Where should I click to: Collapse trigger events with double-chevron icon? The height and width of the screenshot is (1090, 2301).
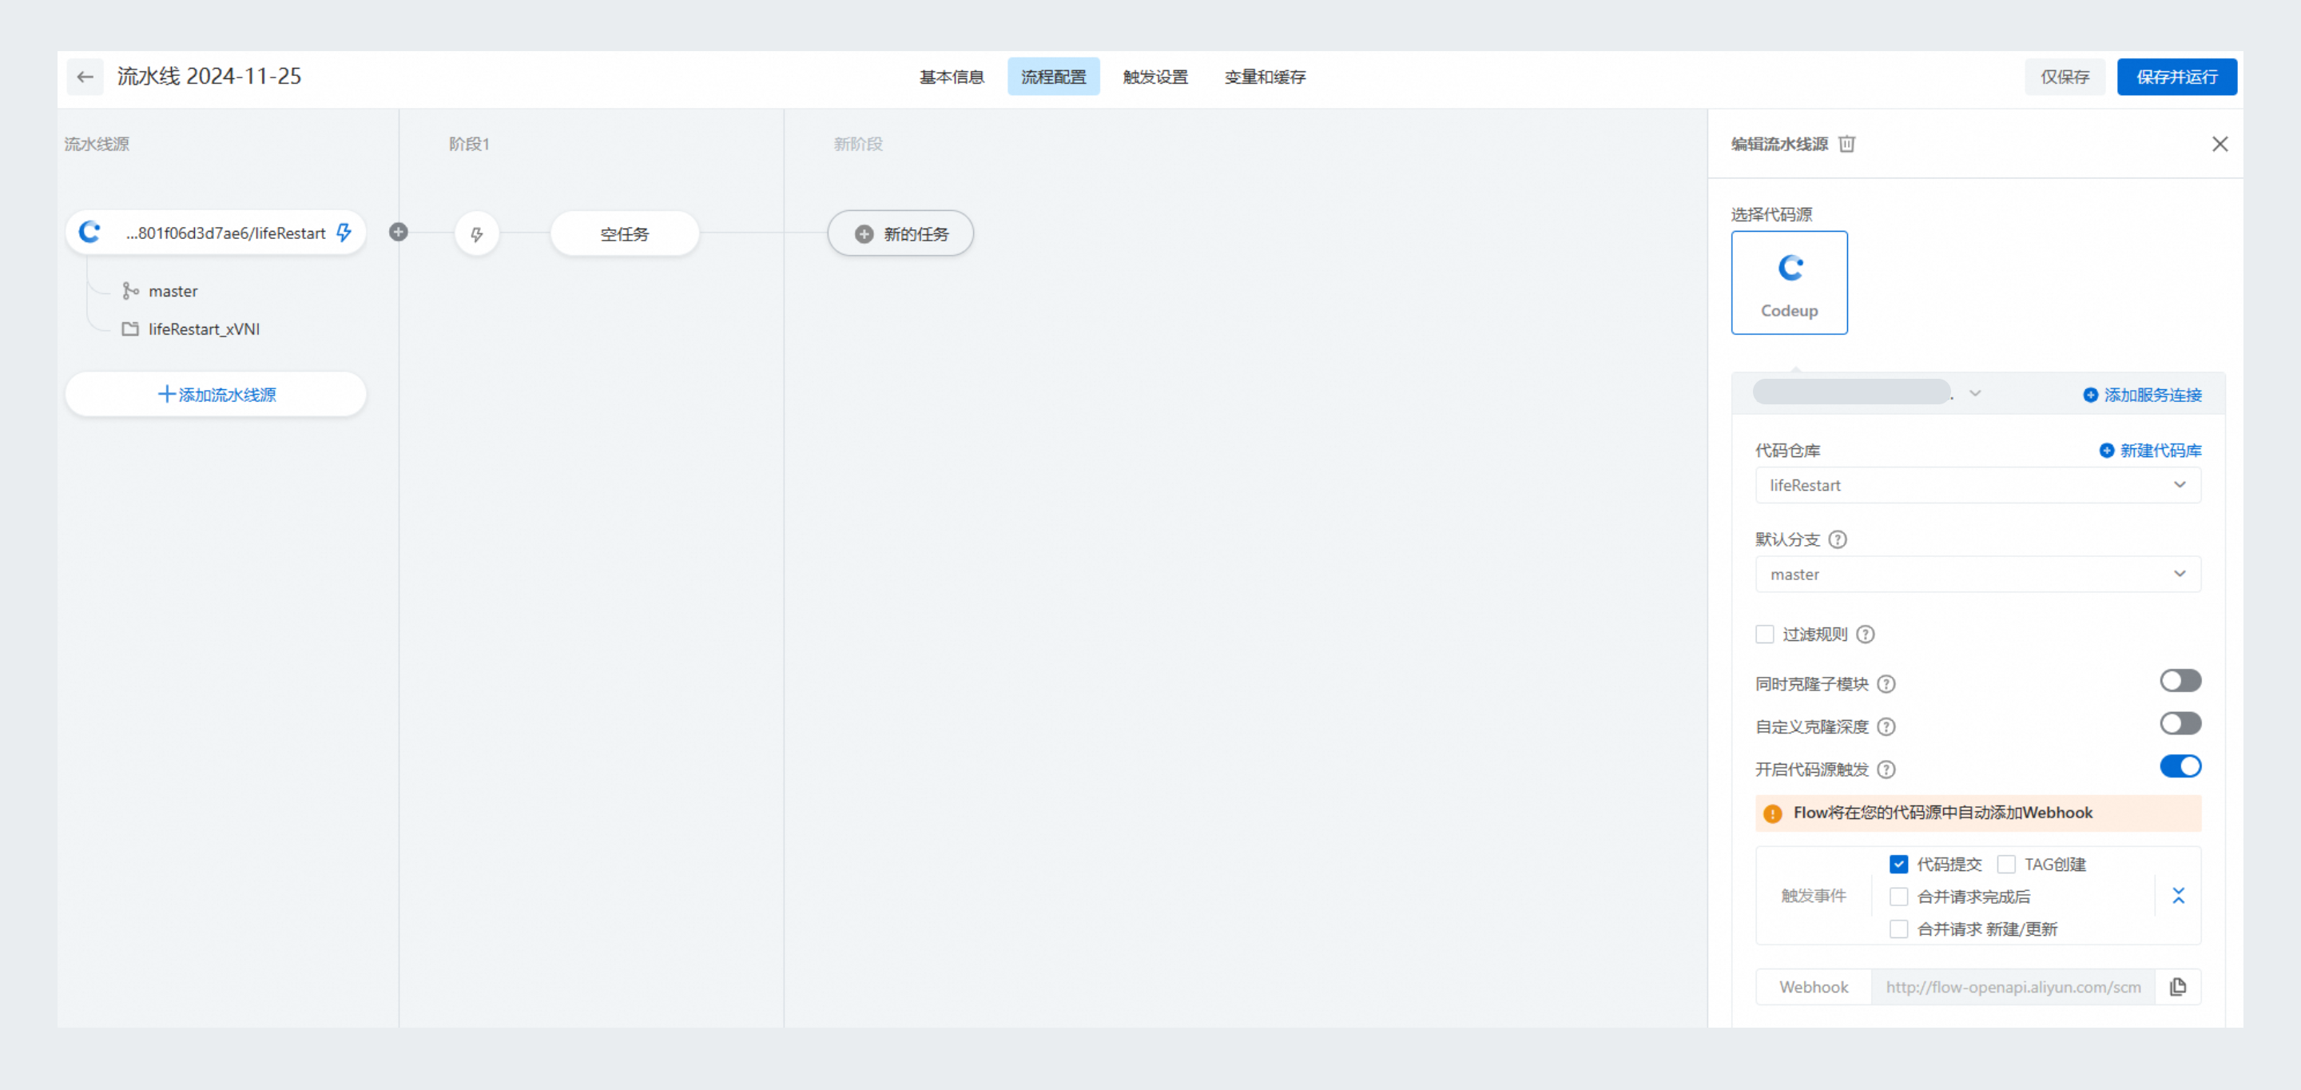coord(2178,896)
